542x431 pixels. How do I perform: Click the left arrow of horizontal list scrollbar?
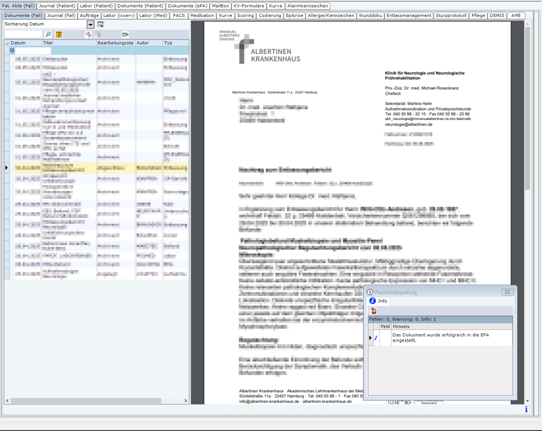7,401
